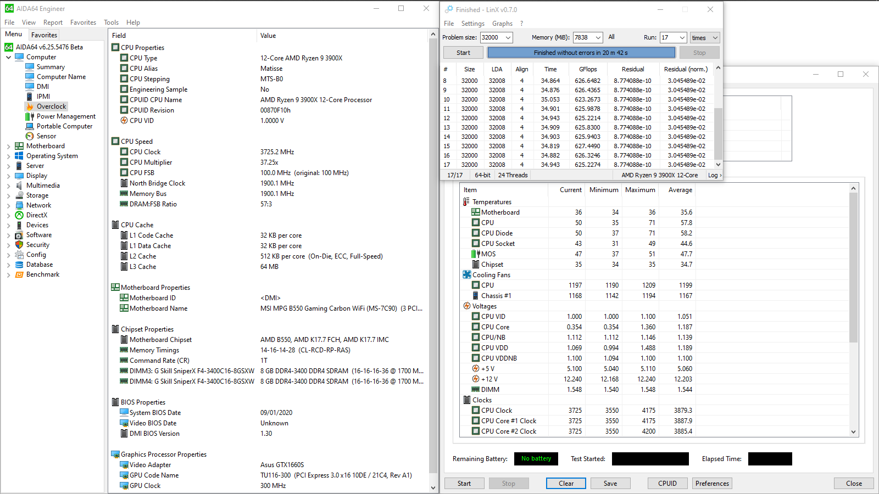Click the Temperatures thermometer icon
This screenshot has width=879, height=494.
pyautogui.click(x=467, y=202)
